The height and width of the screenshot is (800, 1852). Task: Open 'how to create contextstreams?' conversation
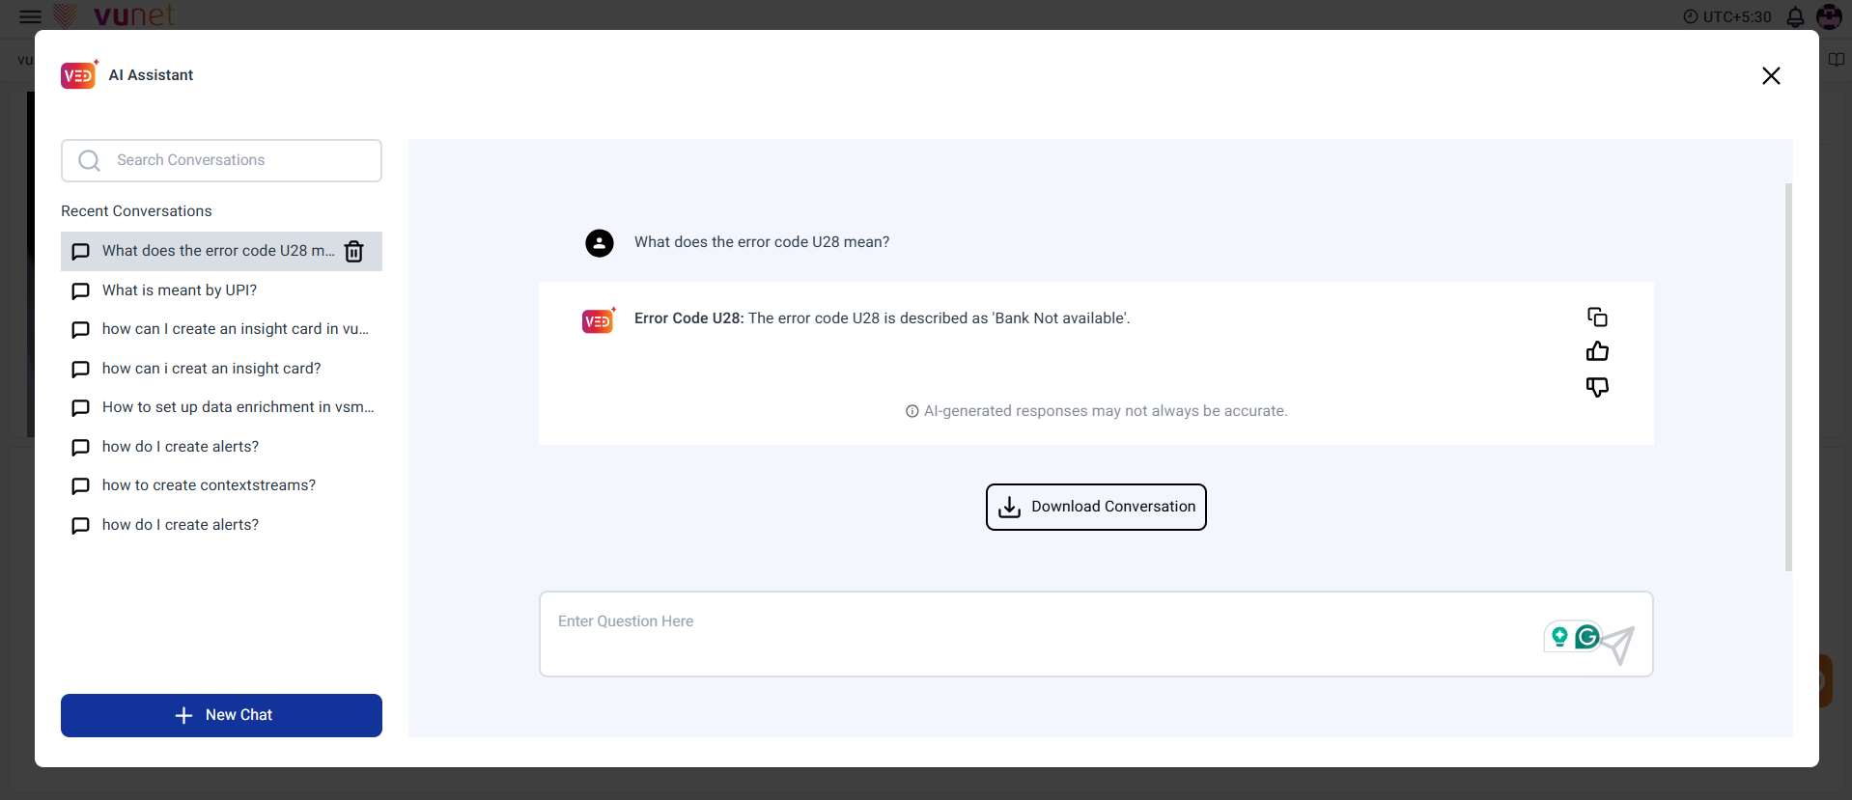click(209, 485)
